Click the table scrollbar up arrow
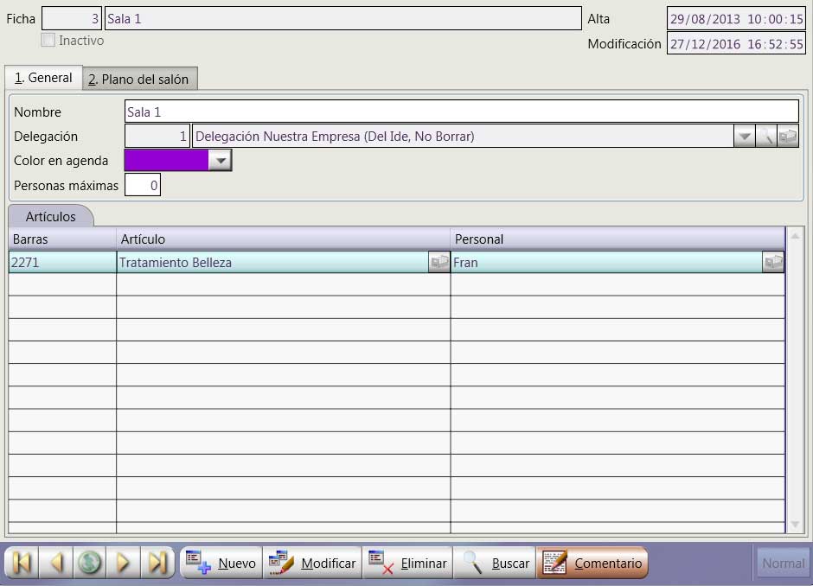Viewport: 813px width, 586px height. click(x=795, y=236)
